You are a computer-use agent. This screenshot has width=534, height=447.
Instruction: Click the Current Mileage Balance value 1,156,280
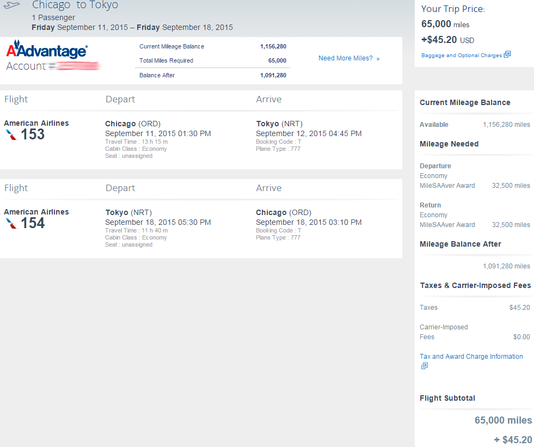pyautogui.click(x=273, y=46)
